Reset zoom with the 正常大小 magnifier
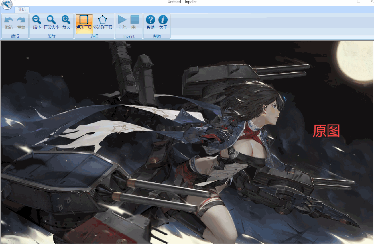Screen dimensions: 374x244 coord(51,22)
